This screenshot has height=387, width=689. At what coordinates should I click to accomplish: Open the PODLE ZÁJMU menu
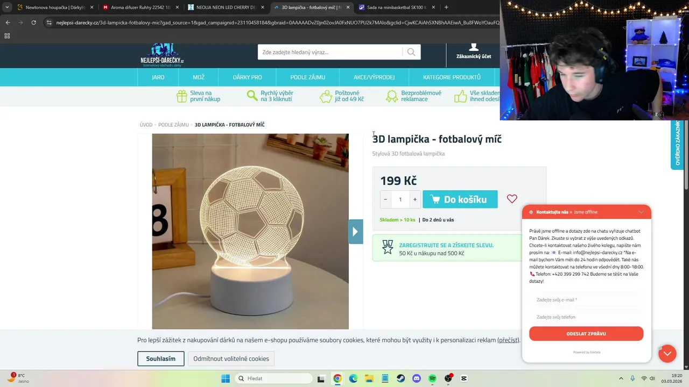pyautogui.click(x=308, y=77)
